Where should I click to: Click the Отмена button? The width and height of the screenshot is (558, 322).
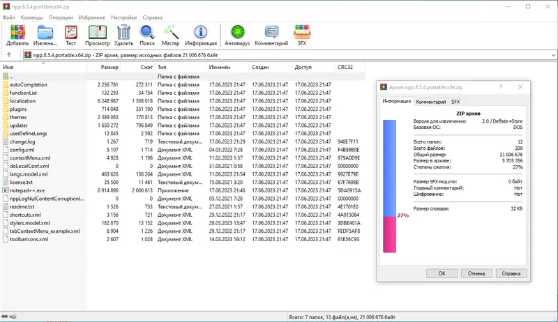tap(476, 273)
